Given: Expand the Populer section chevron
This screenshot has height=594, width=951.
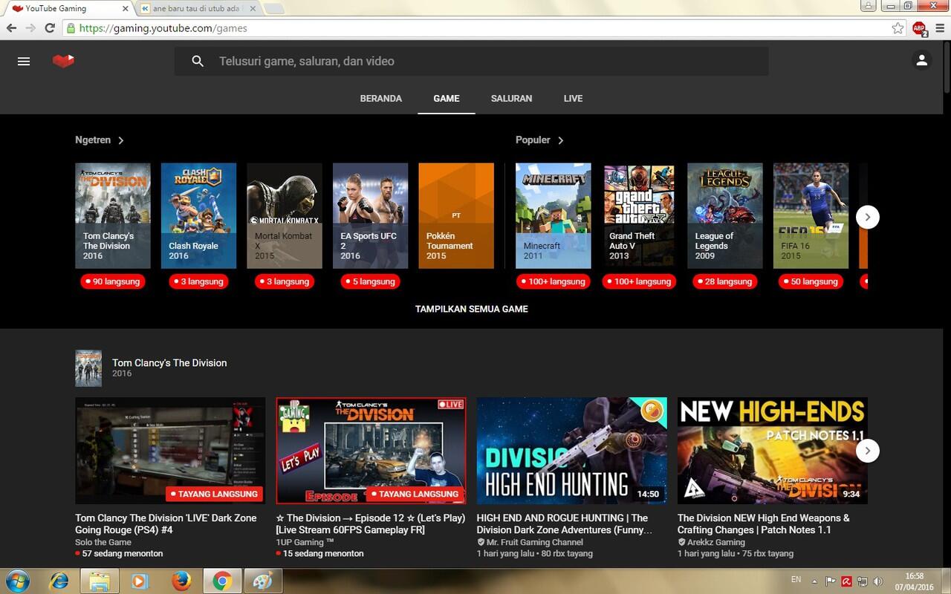Looking at the screenshot, I should pyautogui.click(x=561, y=140).
